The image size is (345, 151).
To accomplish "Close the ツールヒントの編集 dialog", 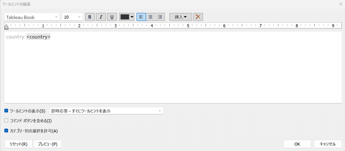I will click(340, 4).
